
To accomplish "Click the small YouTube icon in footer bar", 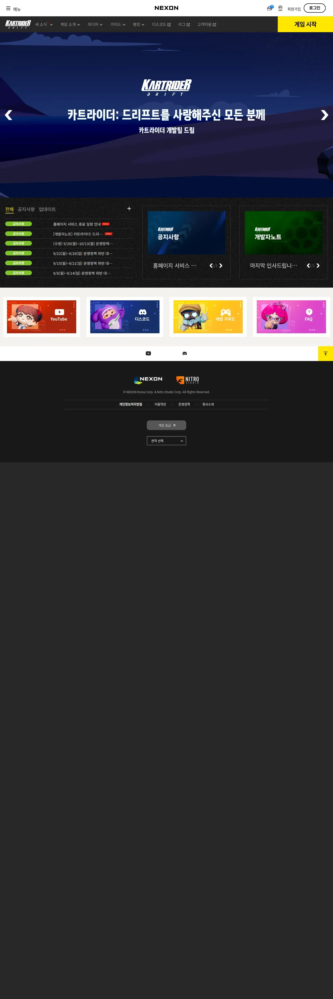I will click(x=148, y=353).
